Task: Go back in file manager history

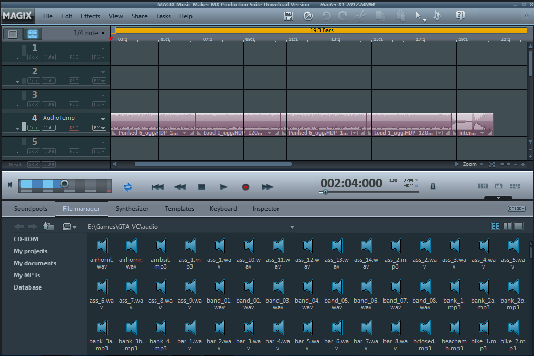Action: [x=19, y=227]
